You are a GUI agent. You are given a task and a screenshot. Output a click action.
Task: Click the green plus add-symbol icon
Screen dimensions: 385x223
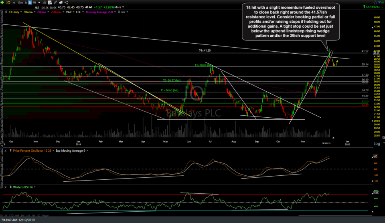2,2
